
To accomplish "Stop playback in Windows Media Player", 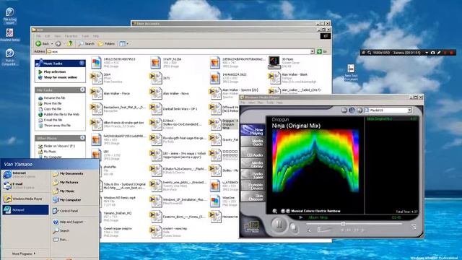I will pyautogui.click(x=294, y=227).
